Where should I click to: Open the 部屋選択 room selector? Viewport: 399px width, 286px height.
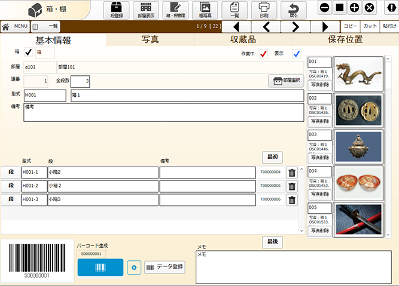[287, 81]
